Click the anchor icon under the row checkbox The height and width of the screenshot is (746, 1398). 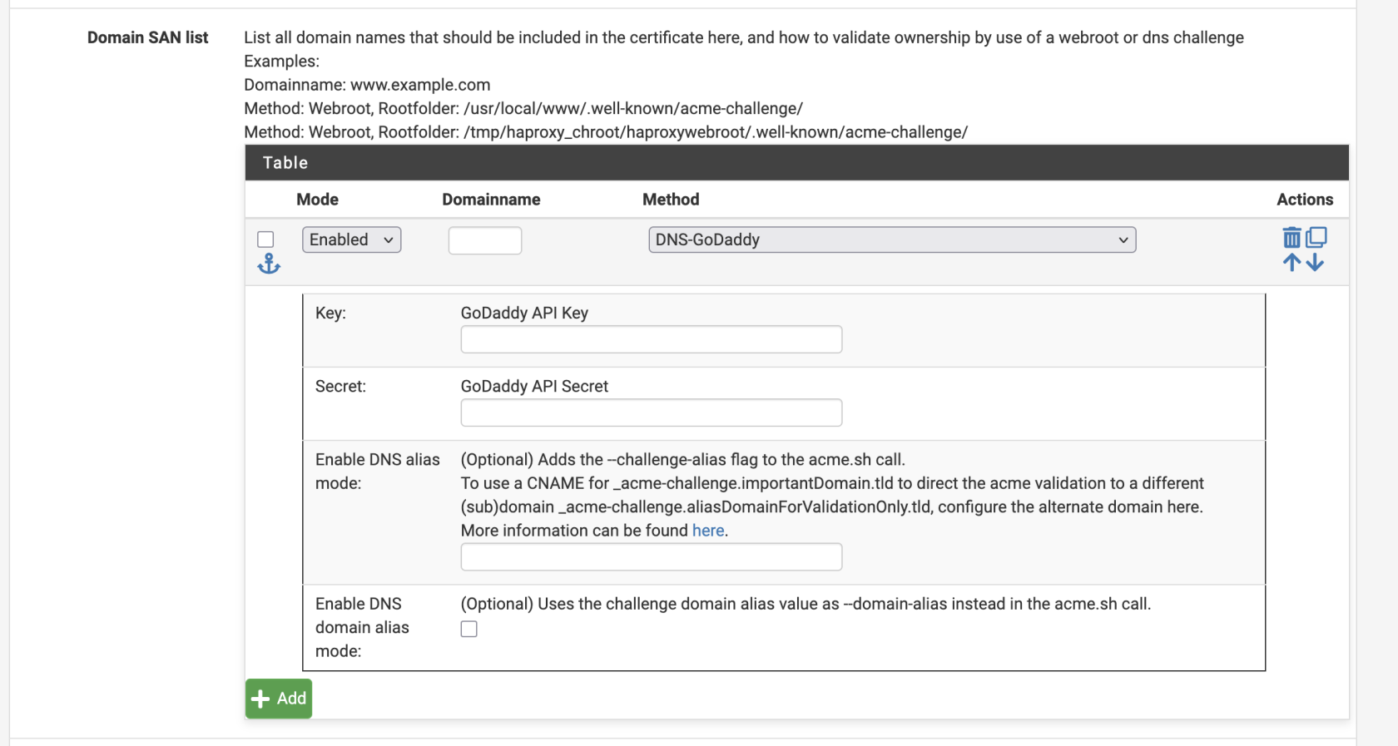tap(269, 264)
